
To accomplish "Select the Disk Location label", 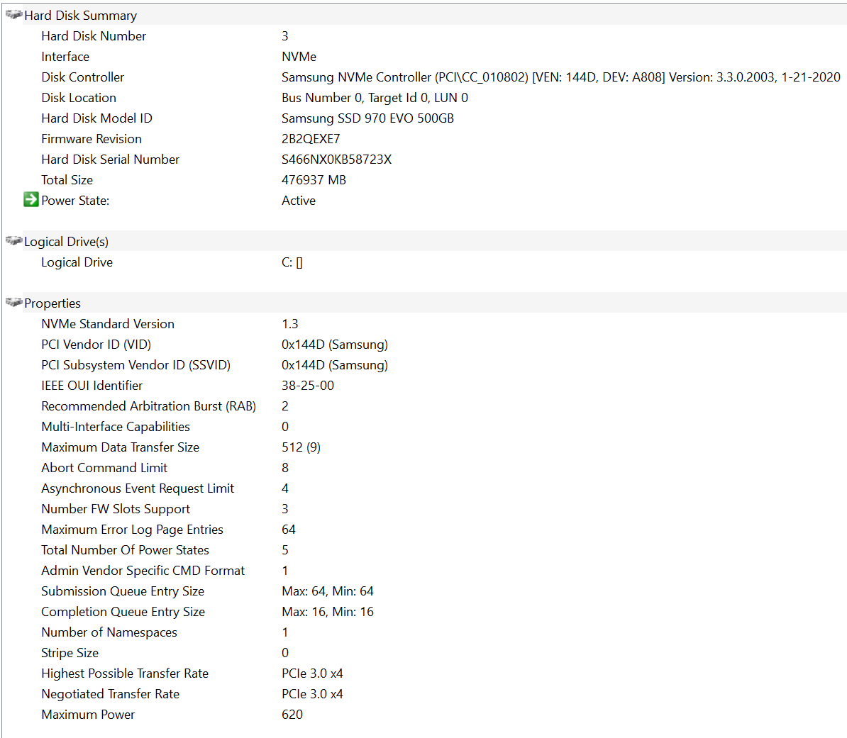I will point(79,98).
